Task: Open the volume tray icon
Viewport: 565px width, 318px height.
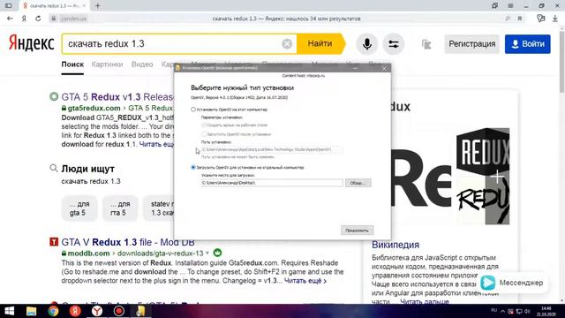Action: [x=527, y=311]
